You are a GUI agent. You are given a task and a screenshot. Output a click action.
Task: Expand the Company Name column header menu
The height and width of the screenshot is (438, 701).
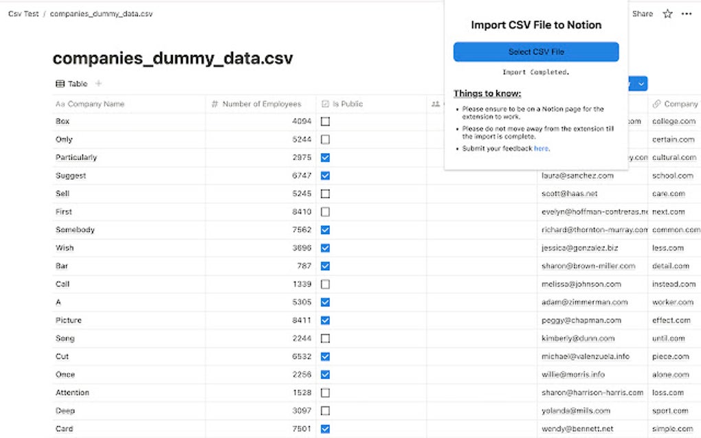[x=96, y=104]
